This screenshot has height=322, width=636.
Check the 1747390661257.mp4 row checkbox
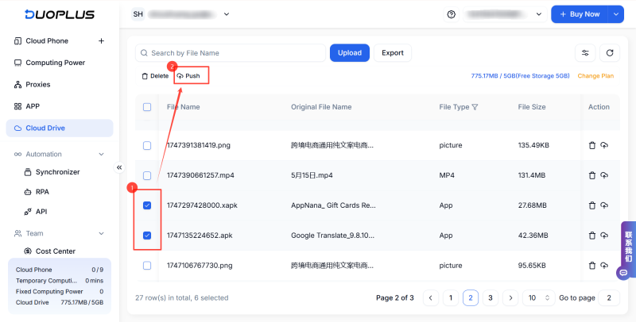147,175
